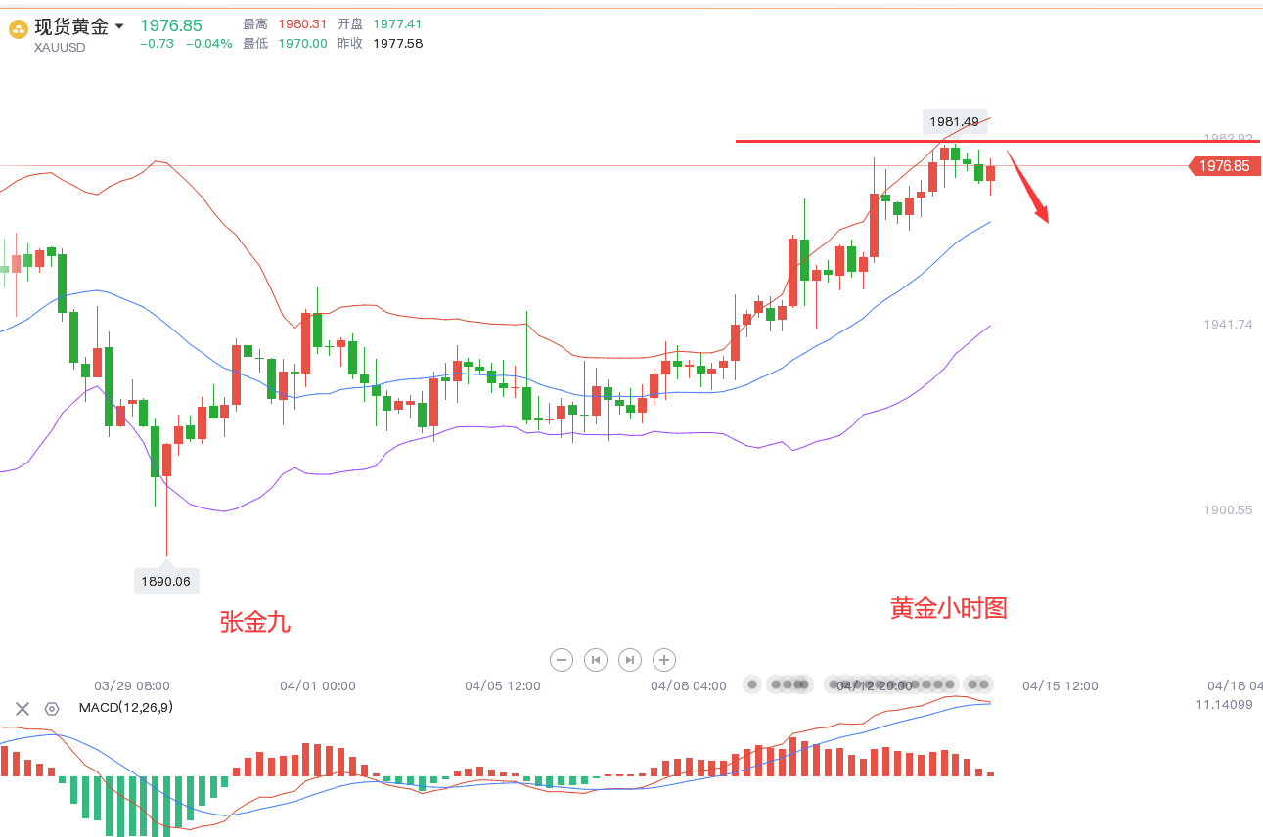
Task: Select the red down arrow annotation
Action: point(1028,186)
